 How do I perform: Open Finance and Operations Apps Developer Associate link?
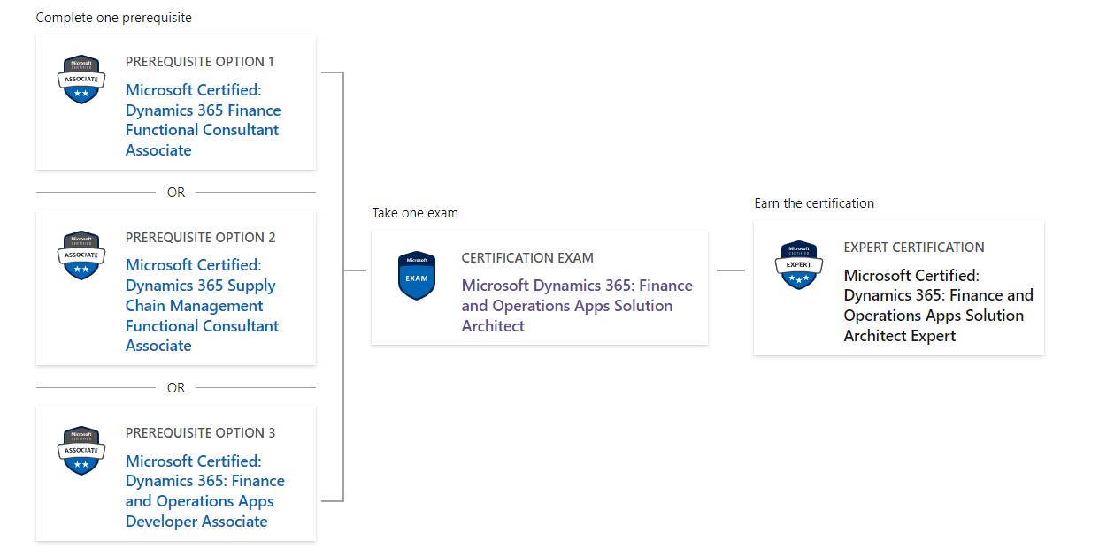click(x=205, y=491)
